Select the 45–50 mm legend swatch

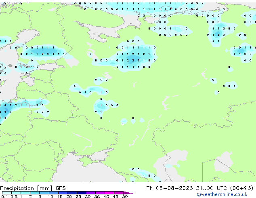click(119, 193)
